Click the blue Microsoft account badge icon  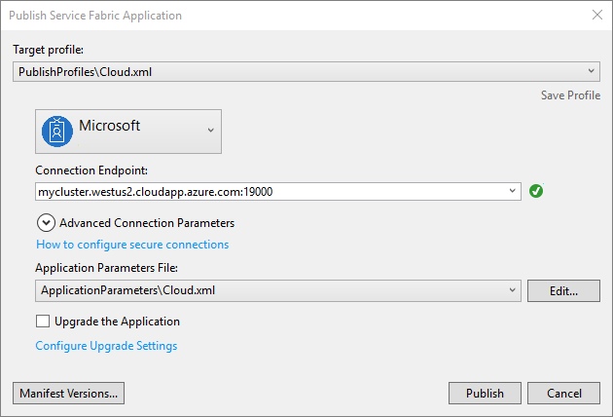[57, 132]
